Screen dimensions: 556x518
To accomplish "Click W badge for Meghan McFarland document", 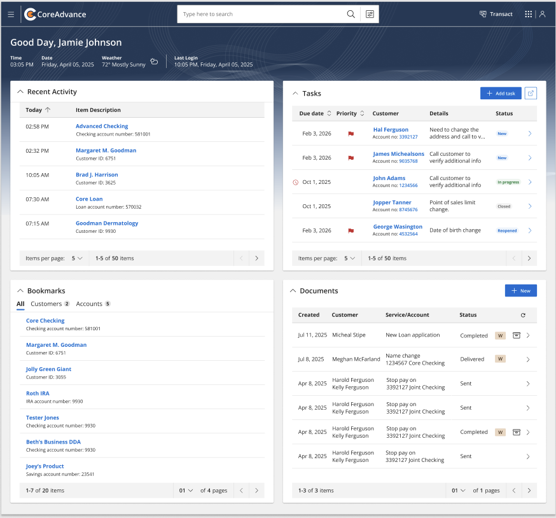I will [x=500, y=359].
